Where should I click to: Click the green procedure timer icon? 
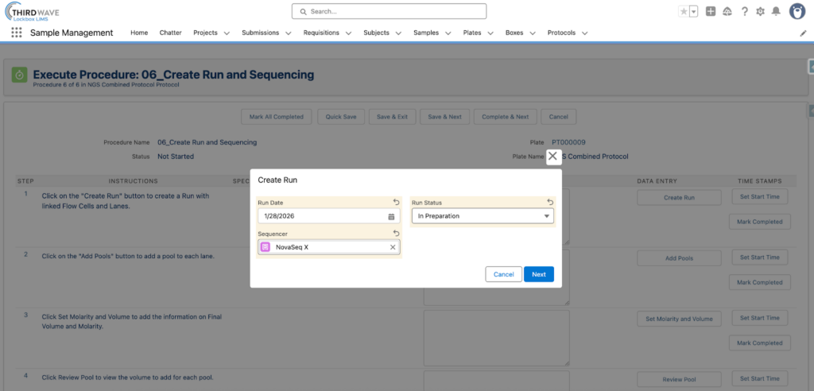click(20, 75)
